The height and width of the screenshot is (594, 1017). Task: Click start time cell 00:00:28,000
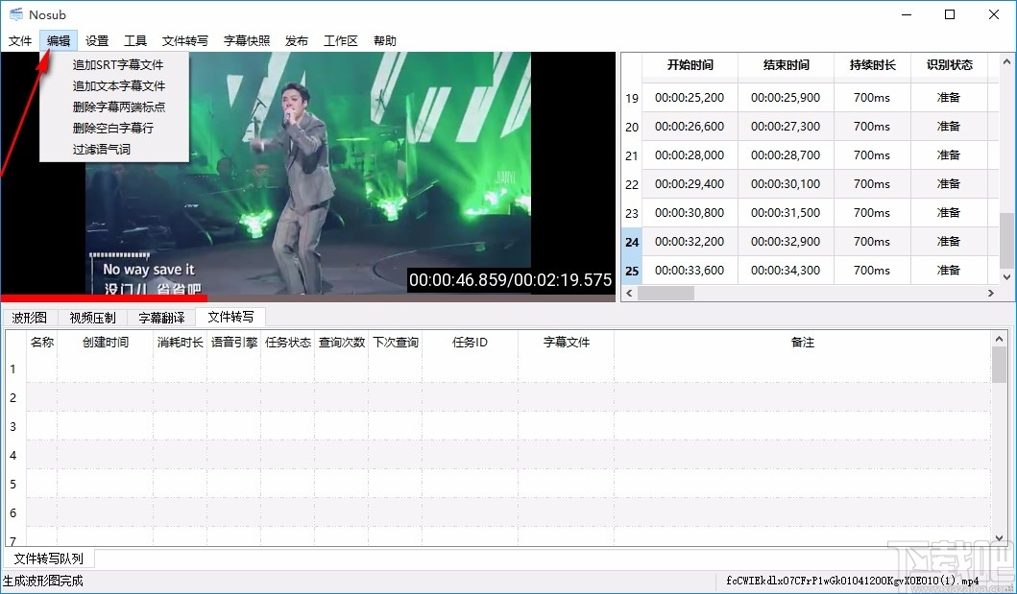pos(690,154)
